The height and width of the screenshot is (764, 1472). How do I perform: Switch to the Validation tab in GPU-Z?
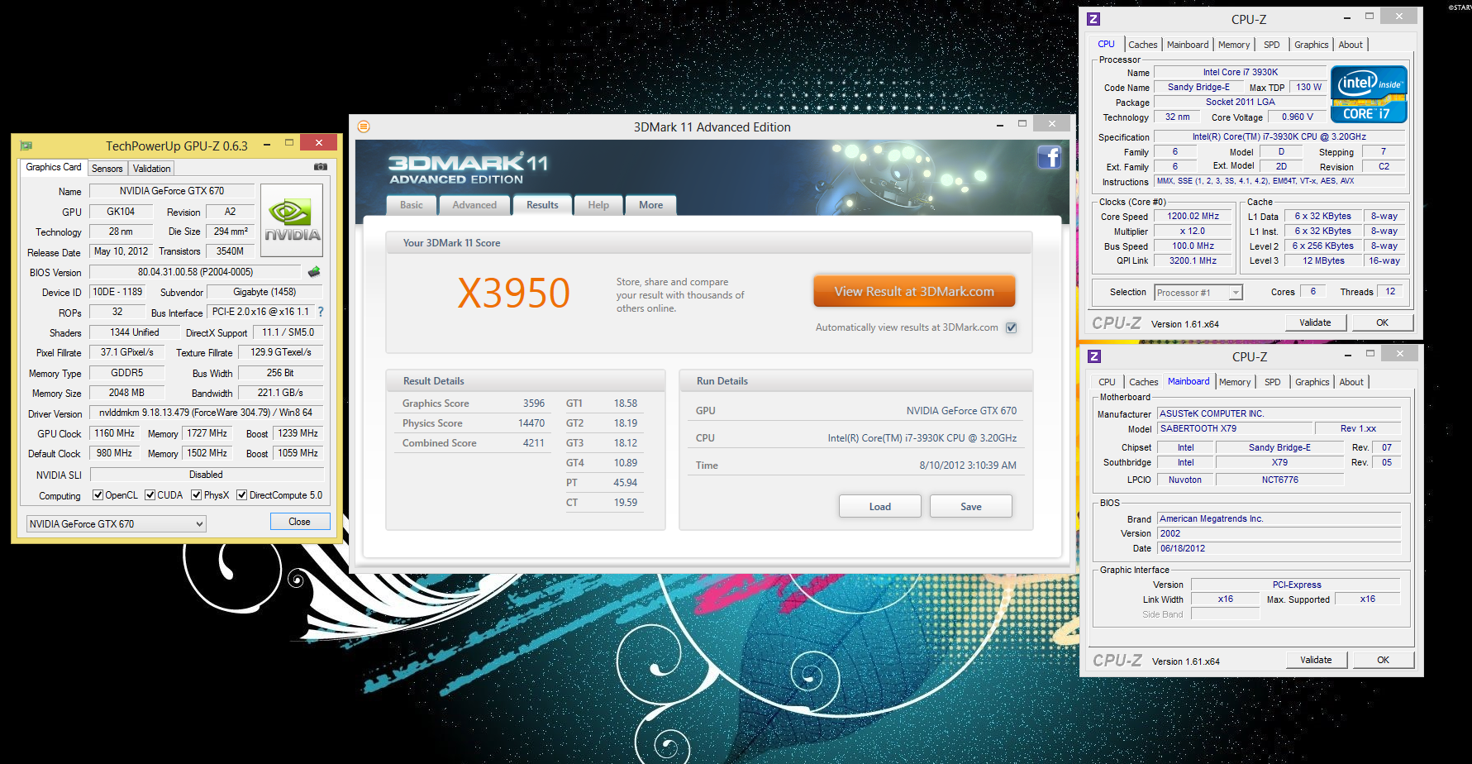click(x=152, y=169)
